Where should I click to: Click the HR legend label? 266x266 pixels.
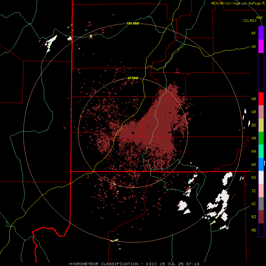point(254,138)
